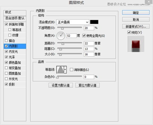Select the 颜色叠加 style row label
This screenshot has height=125, width=153.
tap(15, 62)
